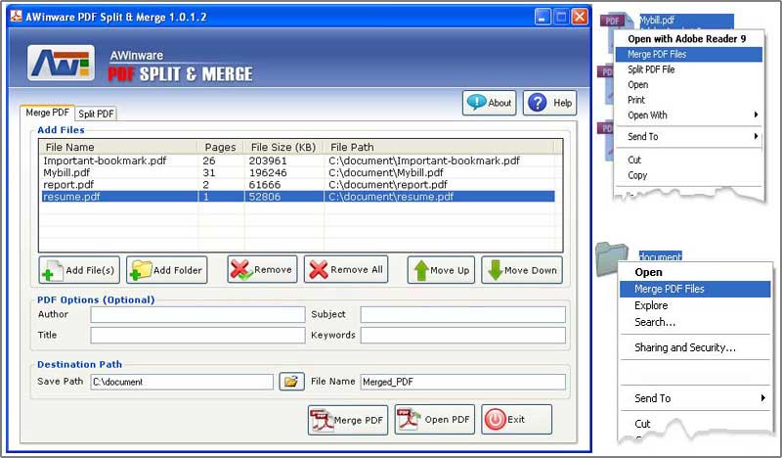Move the selected file down

click(522, 270)
